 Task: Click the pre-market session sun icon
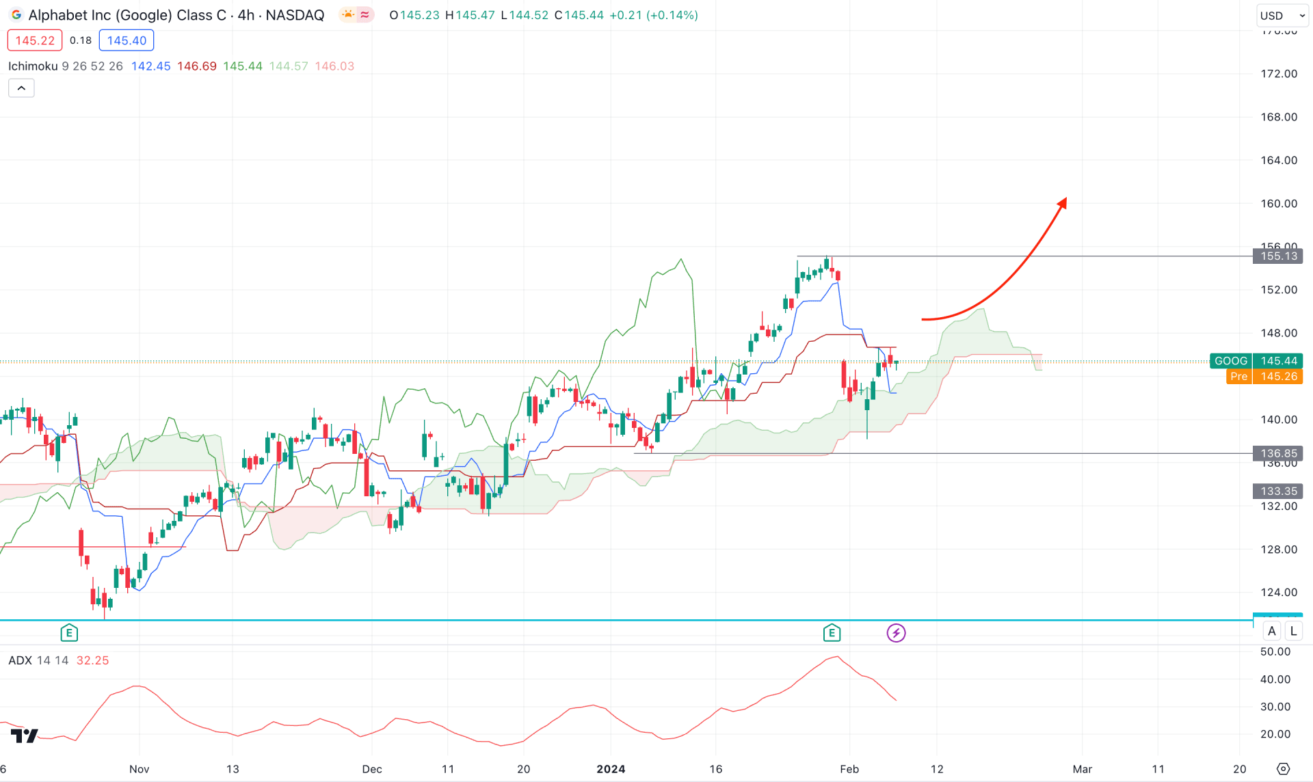(x=348, y=15)
